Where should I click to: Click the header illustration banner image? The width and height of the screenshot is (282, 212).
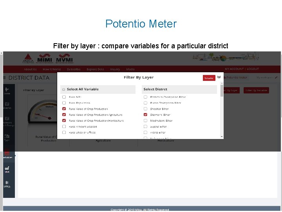[226, 57]
